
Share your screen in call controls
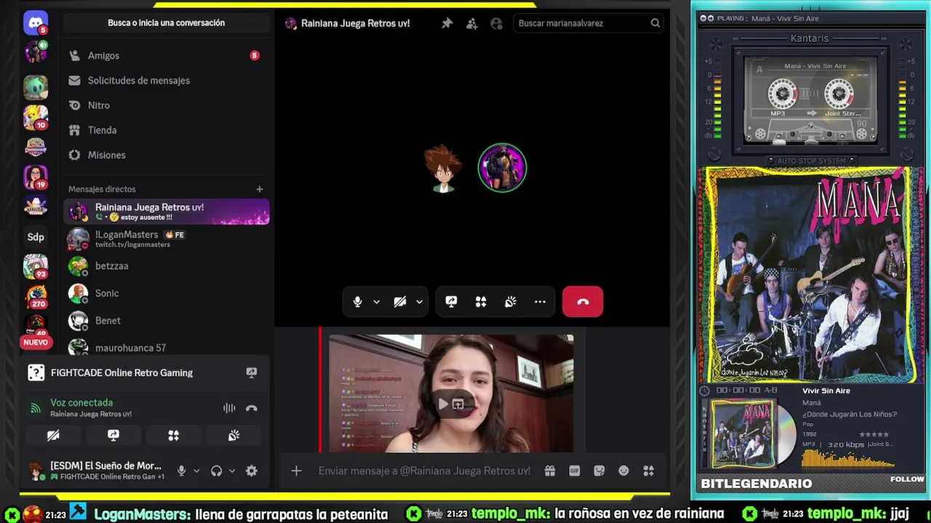click(451, 301)
